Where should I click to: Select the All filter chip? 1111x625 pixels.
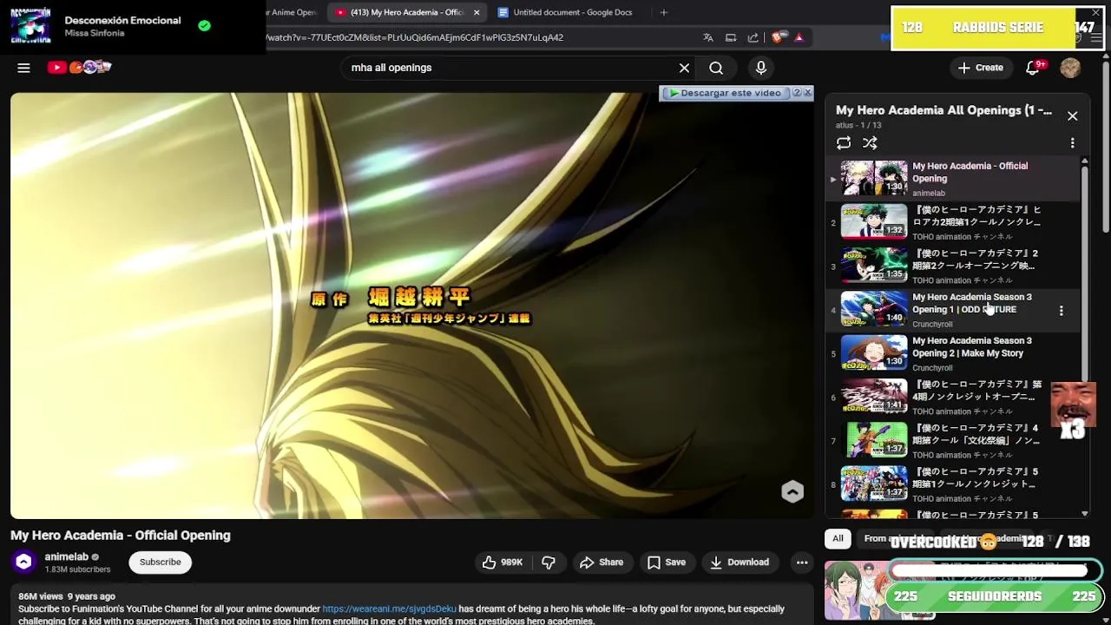coord(838,539)
